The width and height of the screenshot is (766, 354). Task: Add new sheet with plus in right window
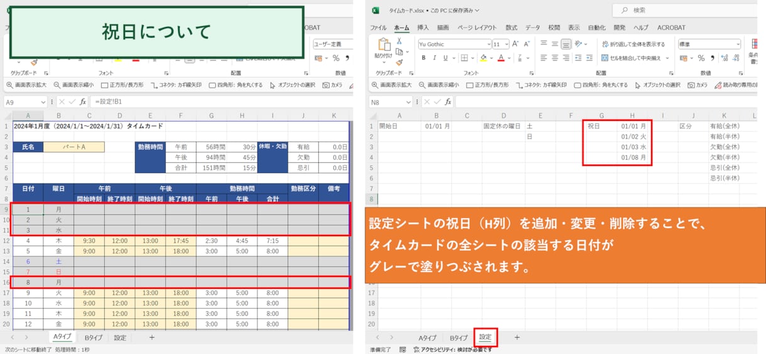tap(517, 337)
